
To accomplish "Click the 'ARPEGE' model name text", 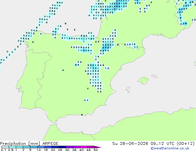I will pos(50,144).
